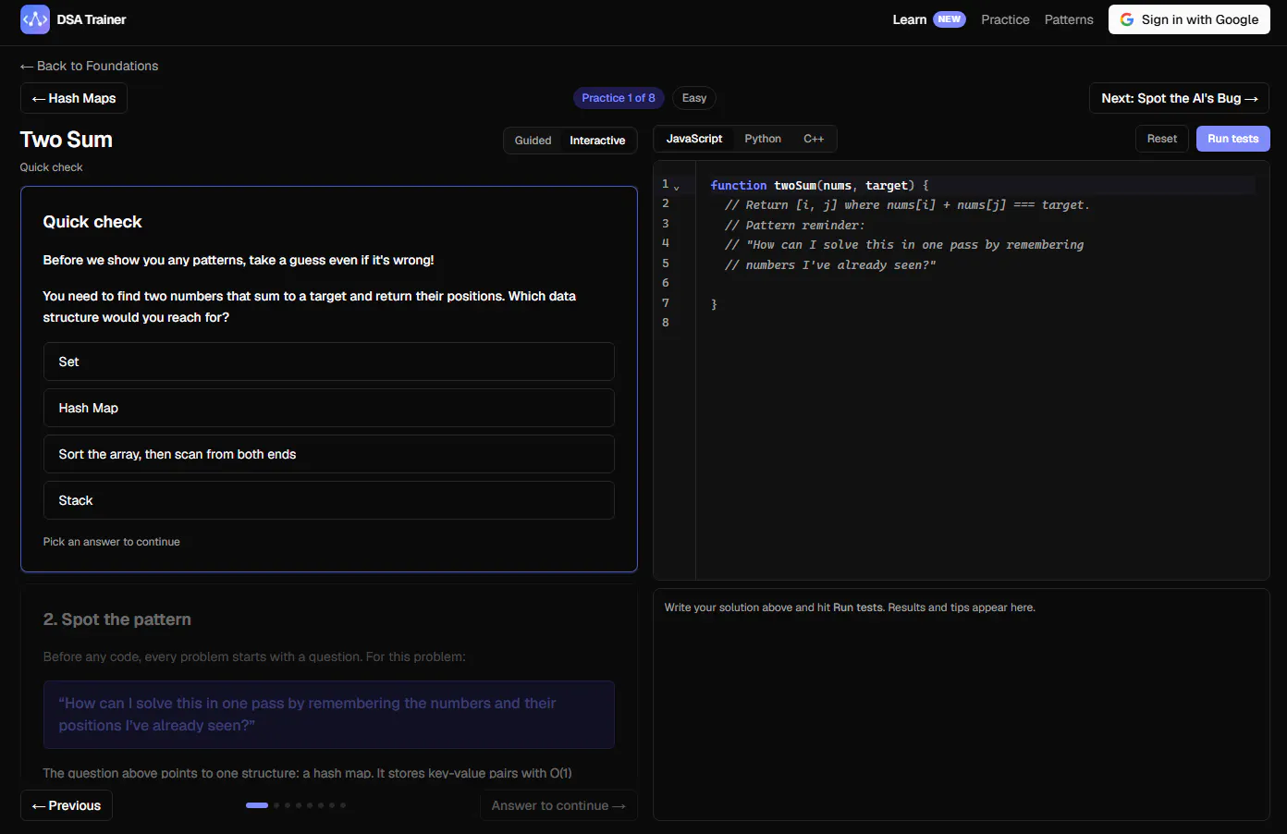Open the Learn section in the navbar

click(x=910, y=19)
